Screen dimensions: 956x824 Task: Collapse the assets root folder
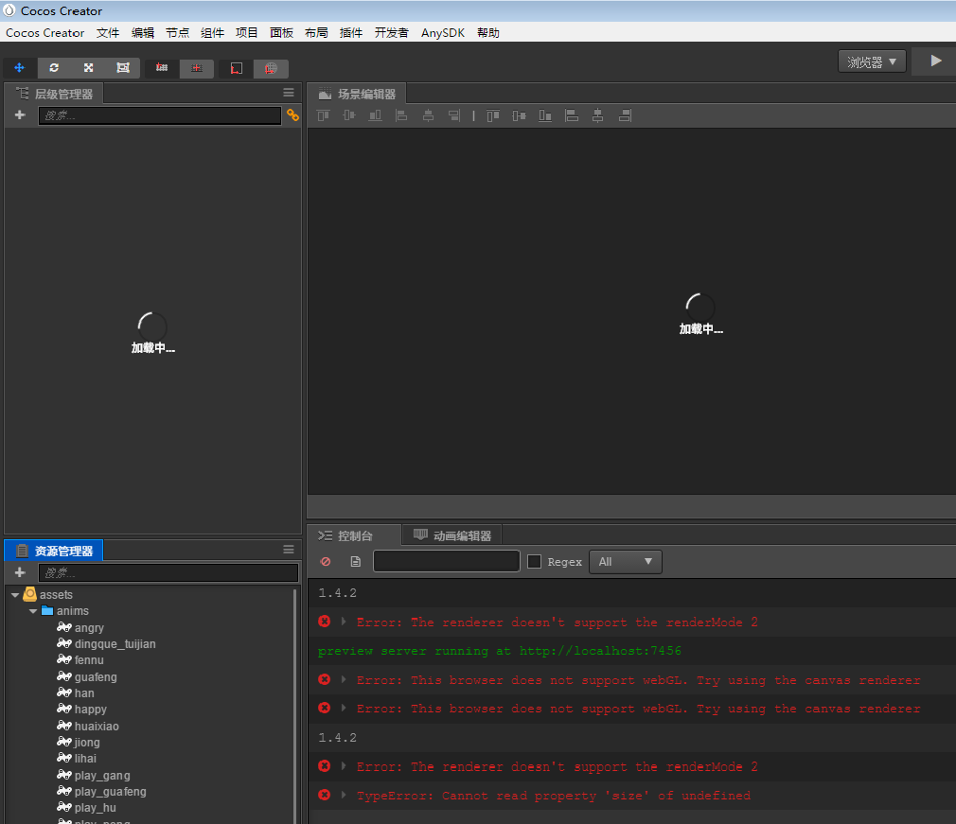point(15,595)
